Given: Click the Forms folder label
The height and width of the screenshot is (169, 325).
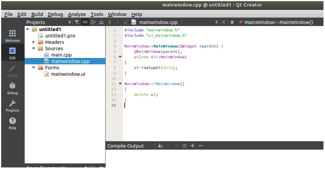Looking at the screenshot, I should click(x=52, y=68).
